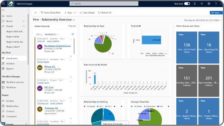The width and height of the screenshot is (224, 126).
Task: Click the Active Accounts list scrollbar
Action: click(74, 46)
